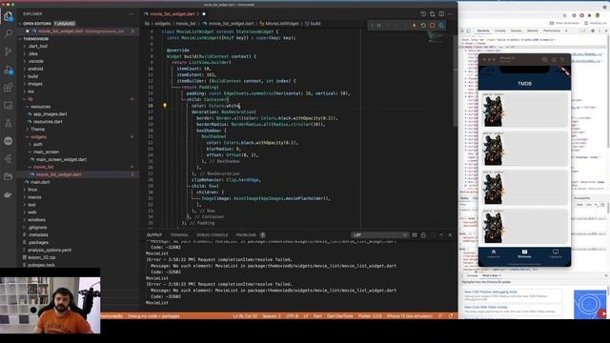The image size is (610, 343).
Task: Switch to the PROBLEMS panel tab
Action: click(246, 235)
